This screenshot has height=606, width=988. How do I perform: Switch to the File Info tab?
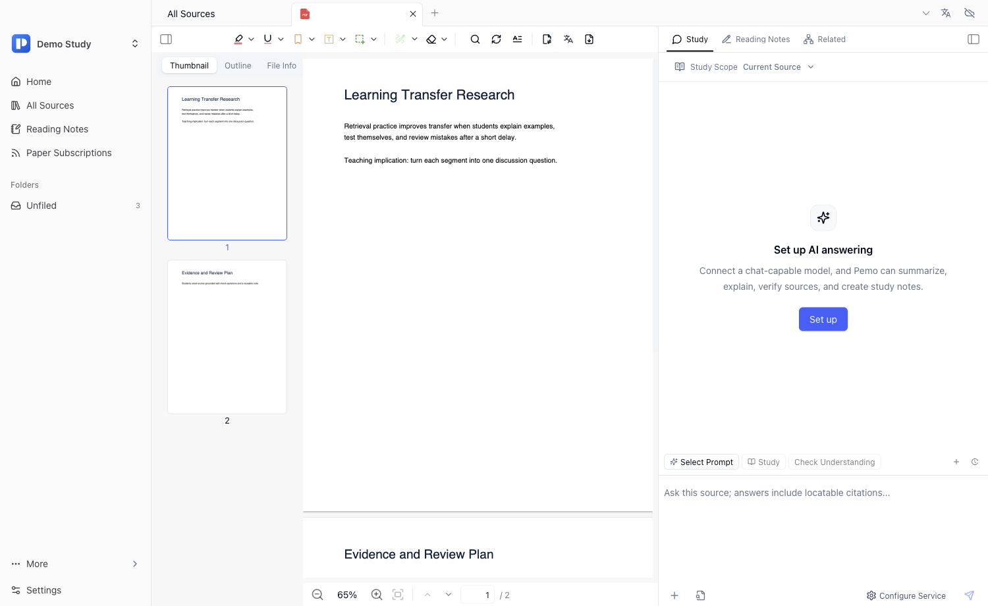(x=281, y=66)
